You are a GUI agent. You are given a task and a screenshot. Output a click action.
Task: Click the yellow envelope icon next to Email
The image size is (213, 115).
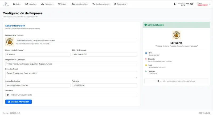[x=146, y=65]
